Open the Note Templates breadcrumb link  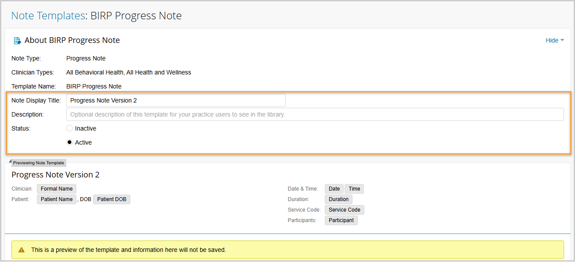pos(48,16)
